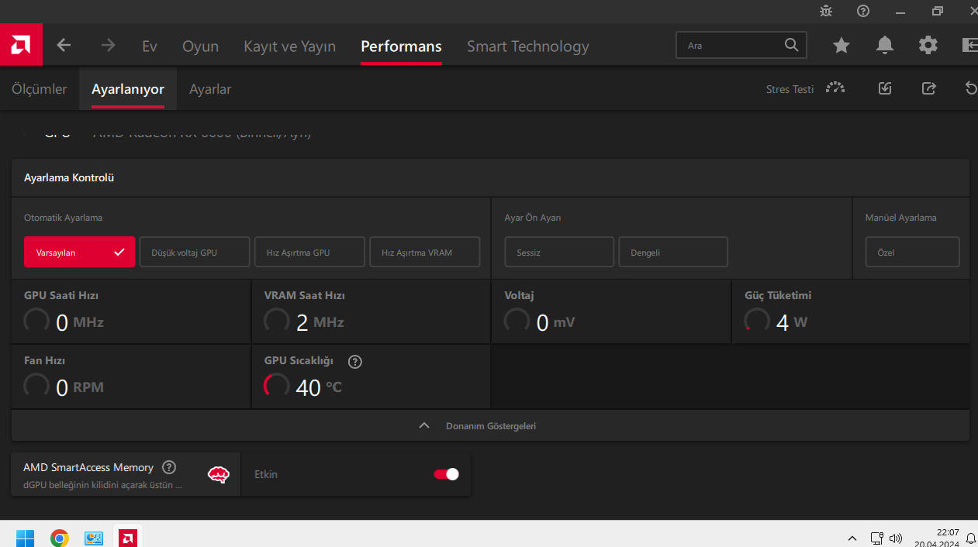Open the control panel taskbar icon

coord(94,538)
